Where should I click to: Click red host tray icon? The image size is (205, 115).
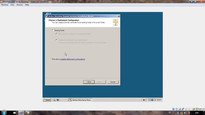[175, 113]
